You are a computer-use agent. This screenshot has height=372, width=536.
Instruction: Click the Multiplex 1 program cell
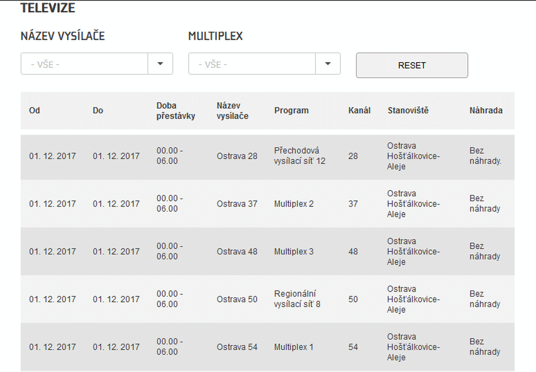(294, 347)
